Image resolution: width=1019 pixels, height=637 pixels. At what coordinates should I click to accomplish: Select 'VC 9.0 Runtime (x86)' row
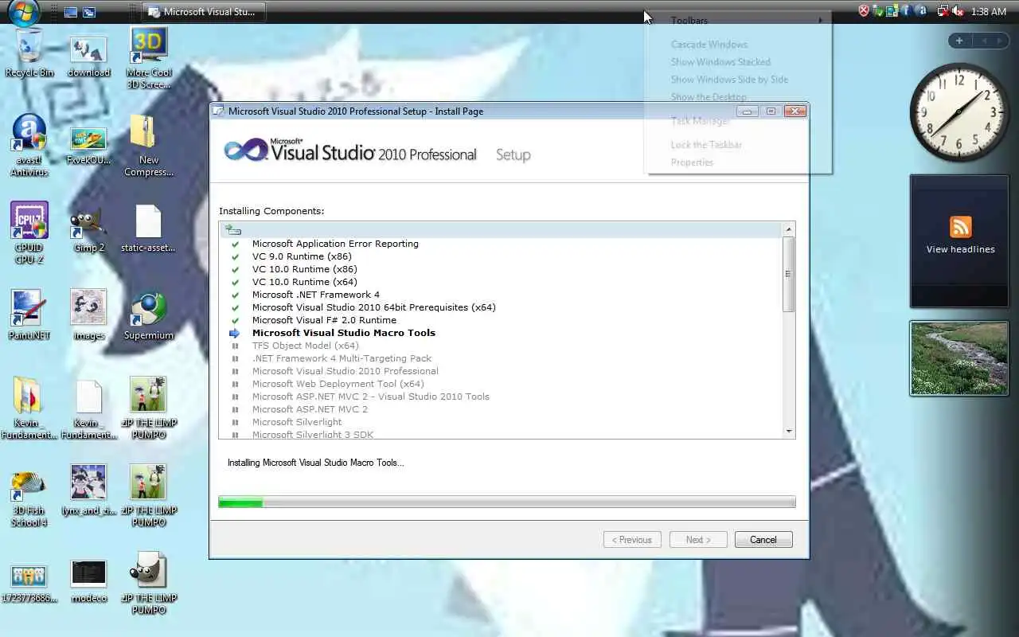tap(302, 256)
